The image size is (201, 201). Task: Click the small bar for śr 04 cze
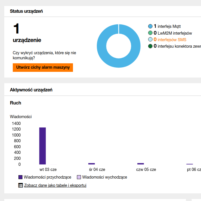click(91, 164)
